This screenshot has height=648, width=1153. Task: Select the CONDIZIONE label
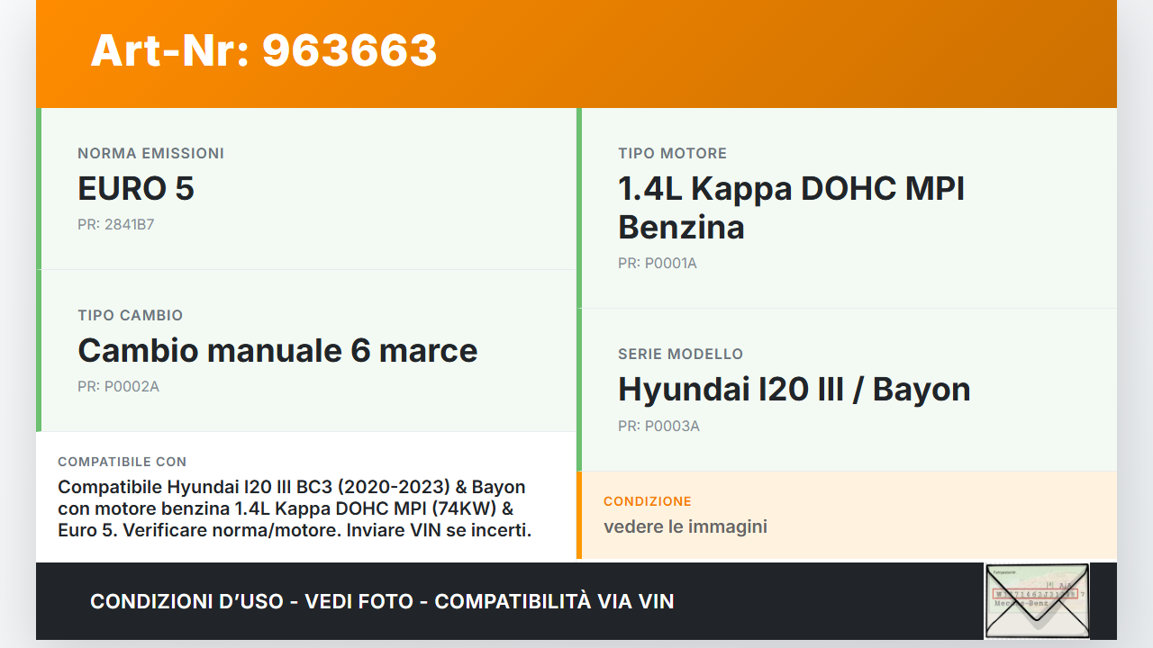pyautogui.click(x=647, y=501)
